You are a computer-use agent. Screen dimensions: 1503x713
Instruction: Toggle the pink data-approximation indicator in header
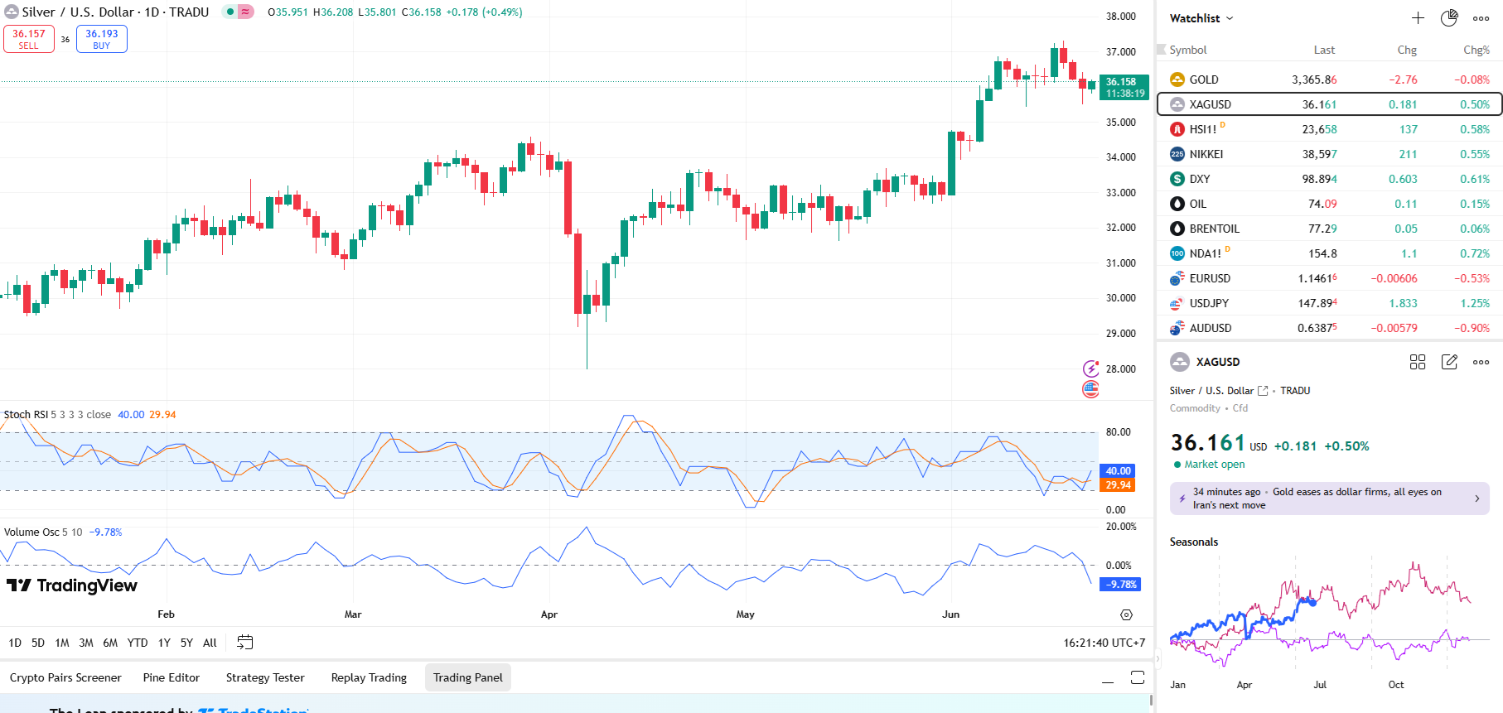click(x=246, y=12)
